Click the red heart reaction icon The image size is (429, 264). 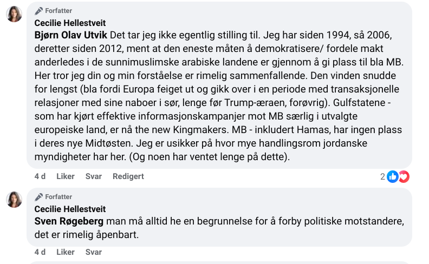404,176
